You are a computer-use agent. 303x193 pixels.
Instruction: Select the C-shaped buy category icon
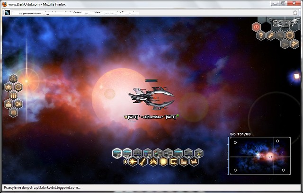pos(174,161)
